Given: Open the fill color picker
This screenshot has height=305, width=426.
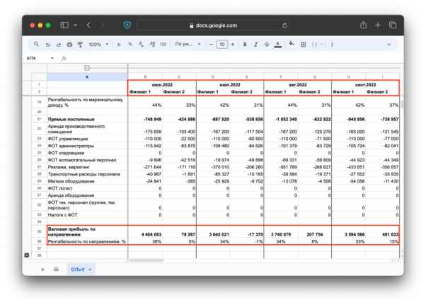Looking at the screenshot, I should point(292,44).
